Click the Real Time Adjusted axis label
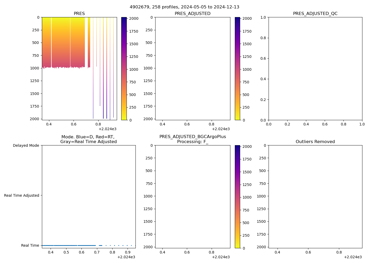This screenshot has height=263, width=369. (x=22, y=195)
